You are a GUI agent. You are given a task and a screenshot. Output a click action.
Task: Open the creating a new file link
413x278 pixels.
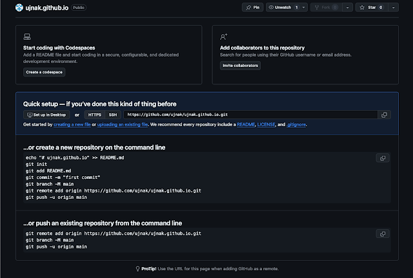point(71,124)
